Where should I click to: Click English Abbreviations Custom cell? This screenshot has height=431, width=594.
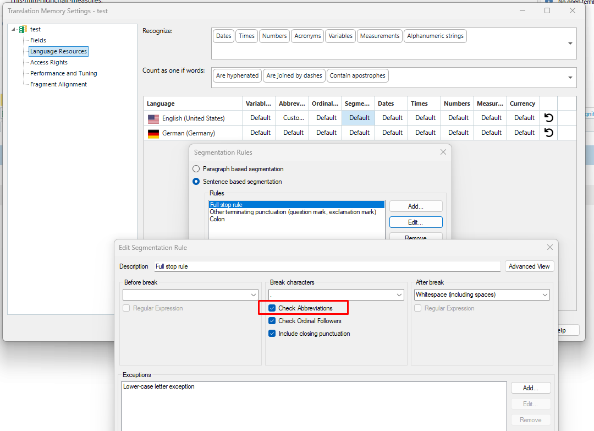[x=293, y=118]
